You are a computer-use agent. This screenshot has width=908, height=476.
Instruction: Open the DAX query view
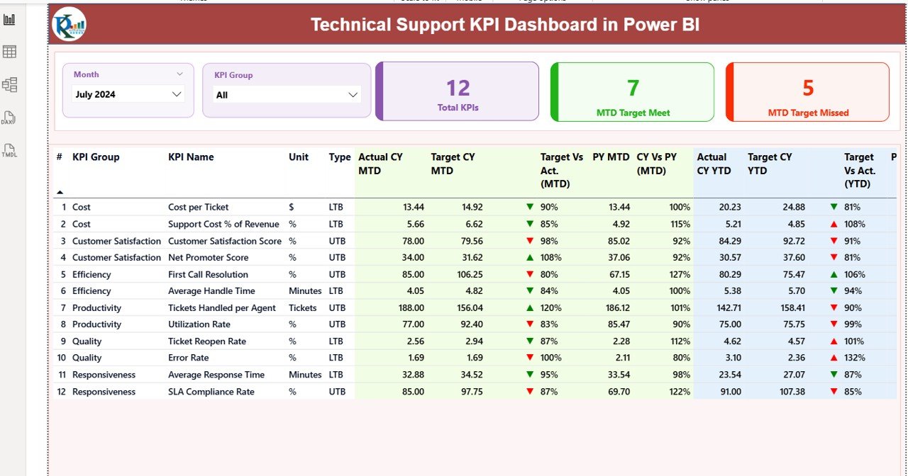tap(9, 118)
